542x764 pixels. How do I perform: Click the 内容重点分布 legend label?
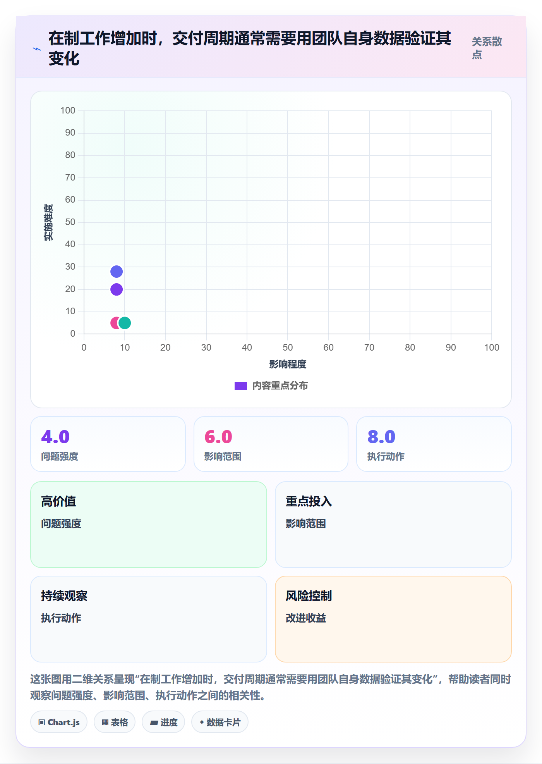pyautogui.click(x=280, y=386)
